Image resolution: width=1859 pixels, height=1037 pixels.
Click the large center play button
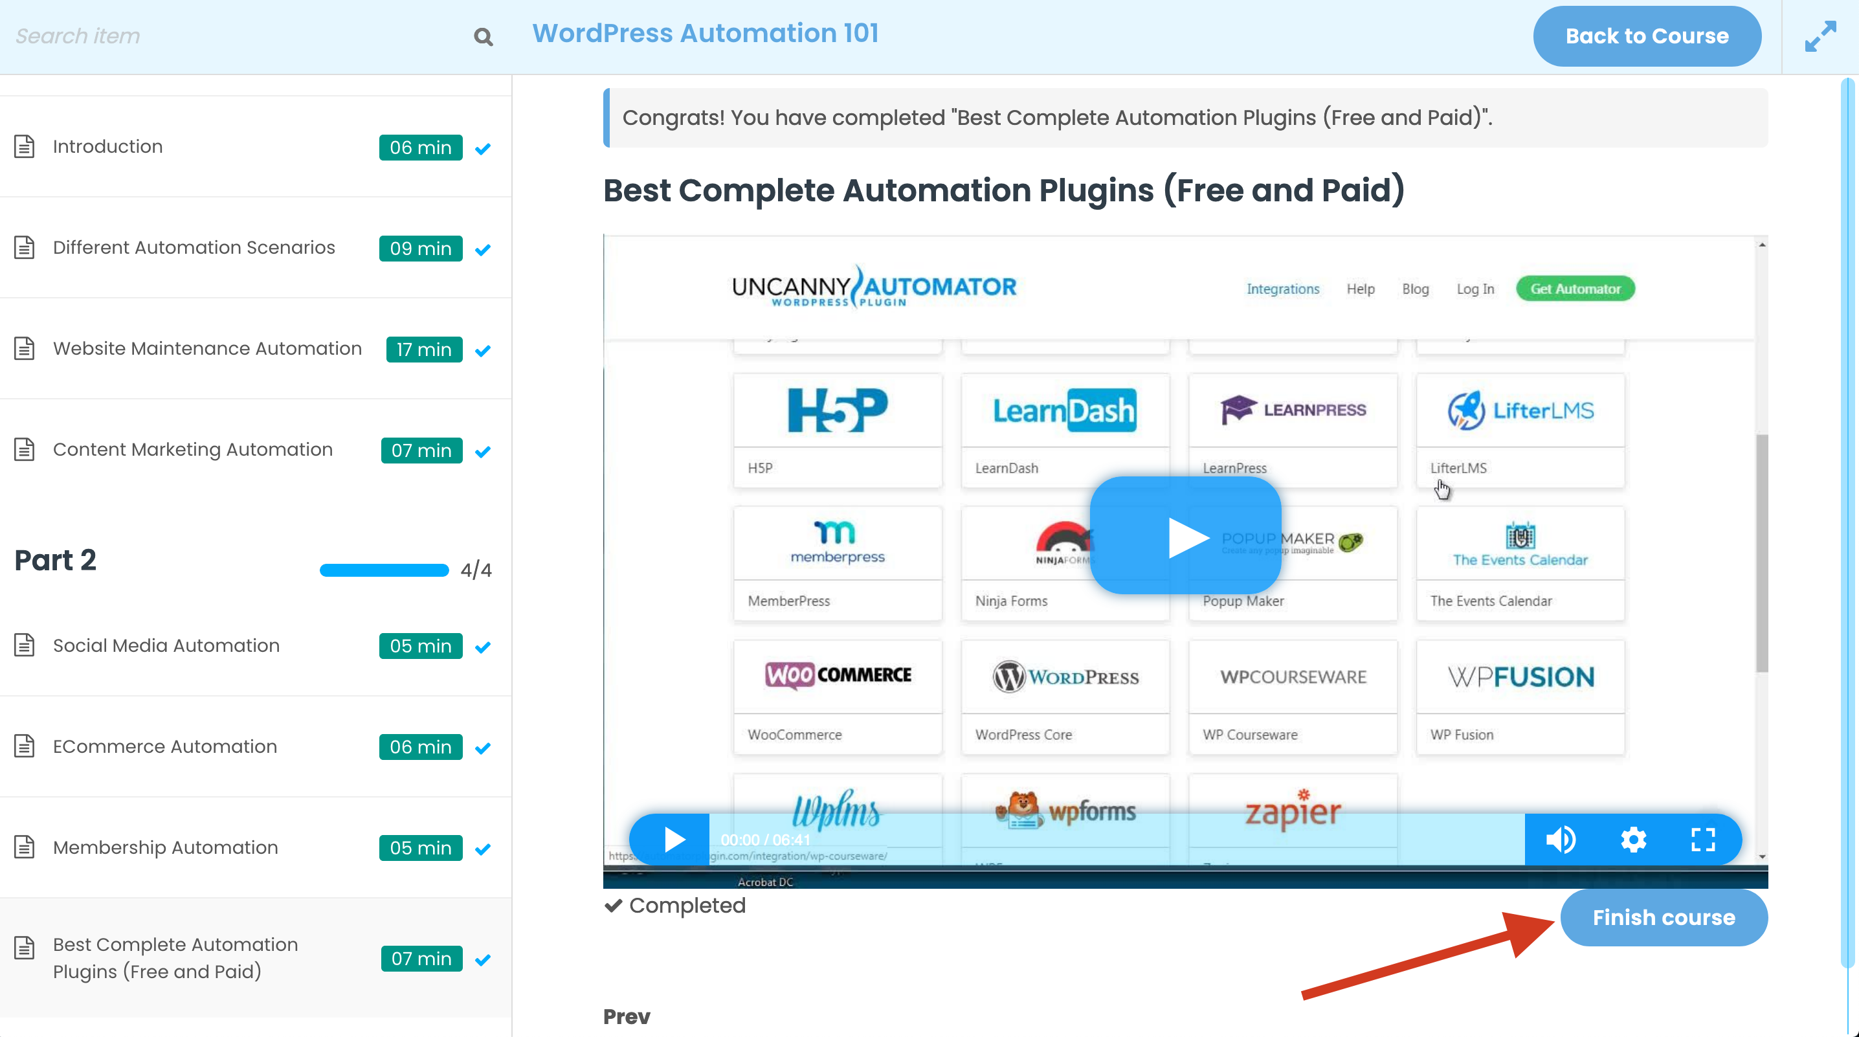coord(1185,535)
